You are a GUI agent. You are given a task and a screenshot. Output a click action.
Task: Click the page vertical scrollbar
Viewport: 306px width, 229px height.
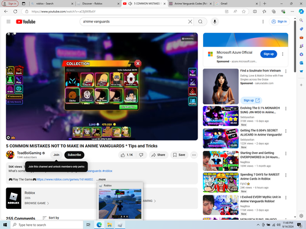pyautogui.click(x=295, y=46)
